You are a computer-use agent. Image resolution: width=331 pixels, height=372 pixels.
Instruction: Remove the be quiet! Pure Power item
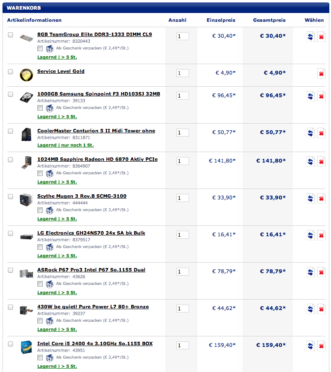(321, 309)
